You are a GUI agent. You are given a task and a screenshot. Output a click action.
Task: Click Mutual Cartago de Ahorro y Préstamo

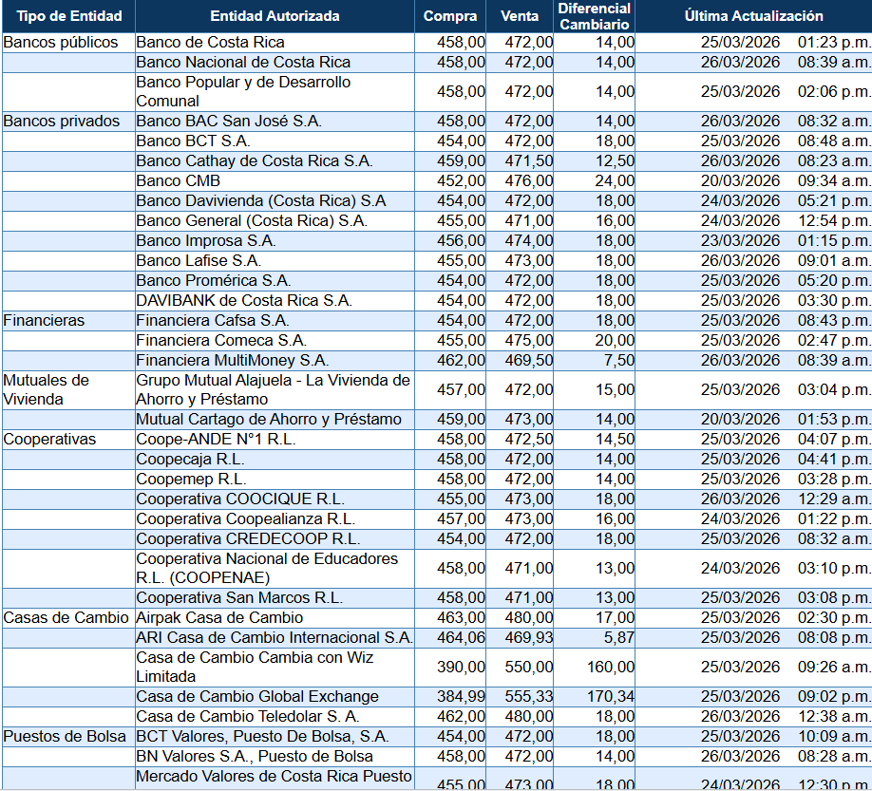[x=269, y=420]
